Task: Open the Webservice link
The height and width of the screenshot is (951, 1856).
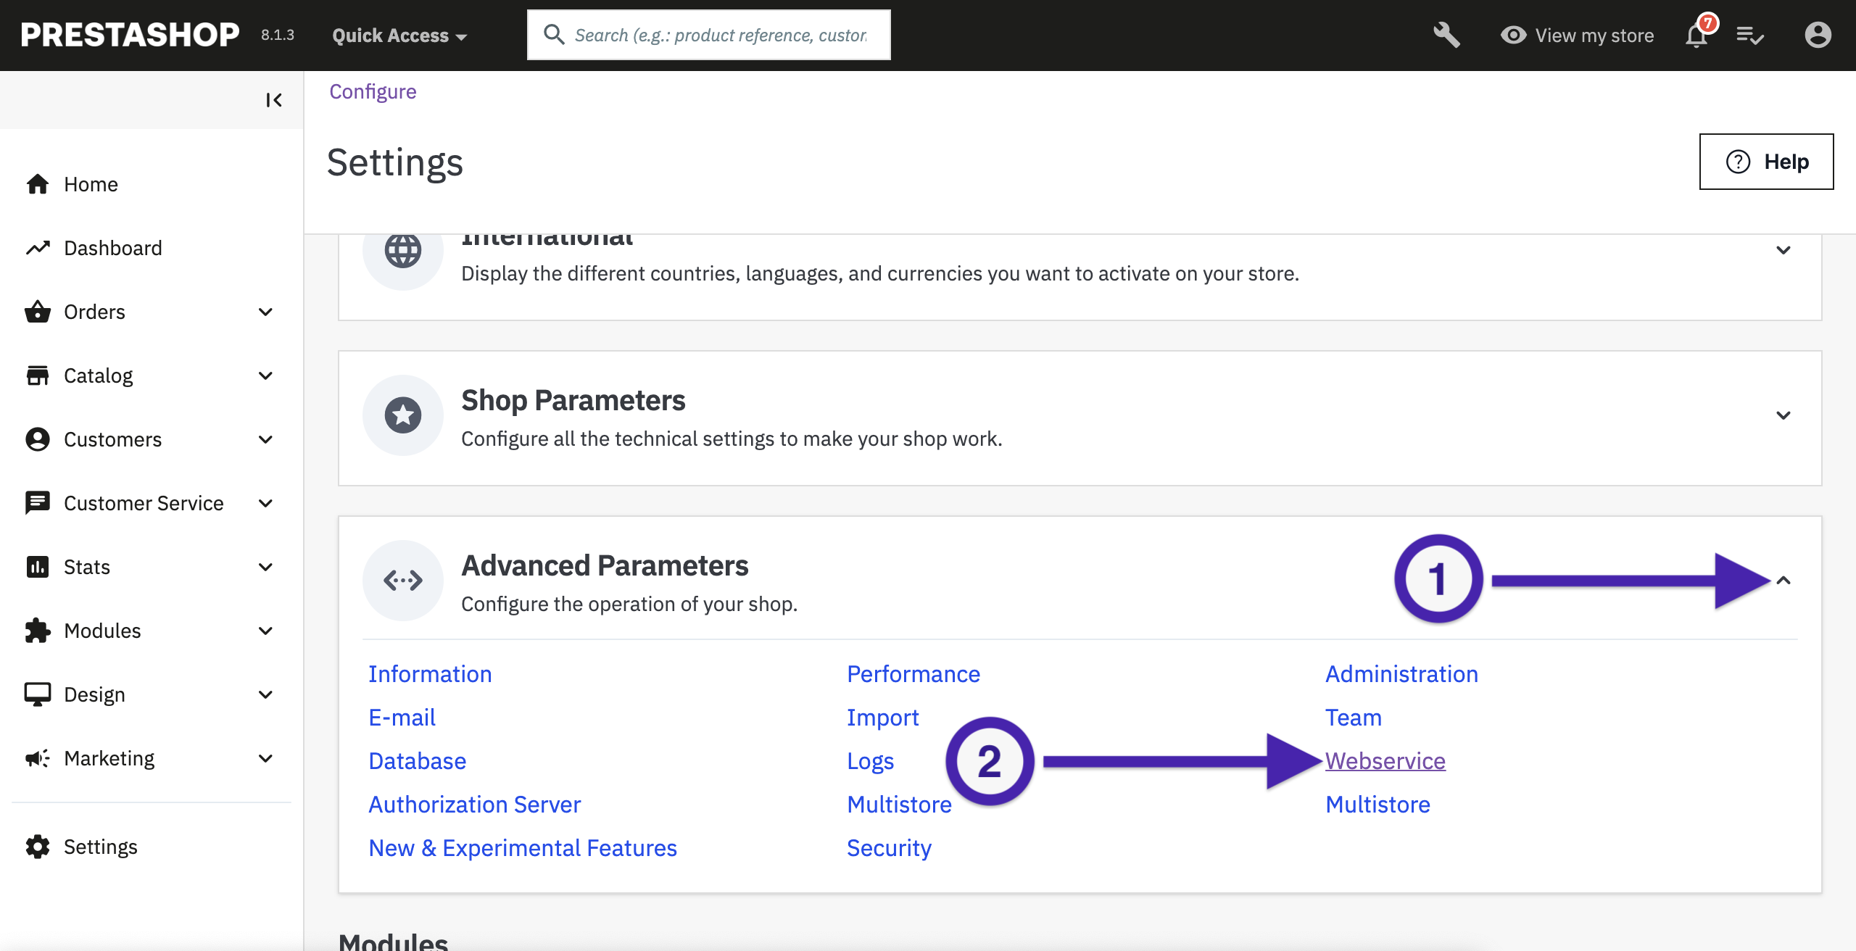Action: [x=1385, y=761]
